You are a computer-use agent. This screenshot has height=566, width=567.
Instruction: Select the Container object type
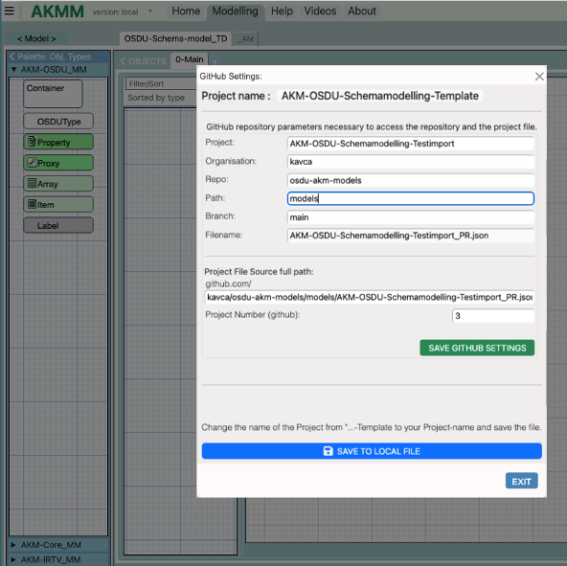point(54,94)
